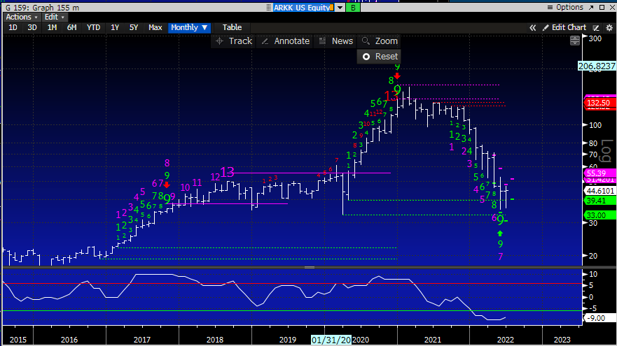The height and width of the screenshot is (346, 617).
Task: Click the red down arrow near 2017 count
Action: click(167, 185)
